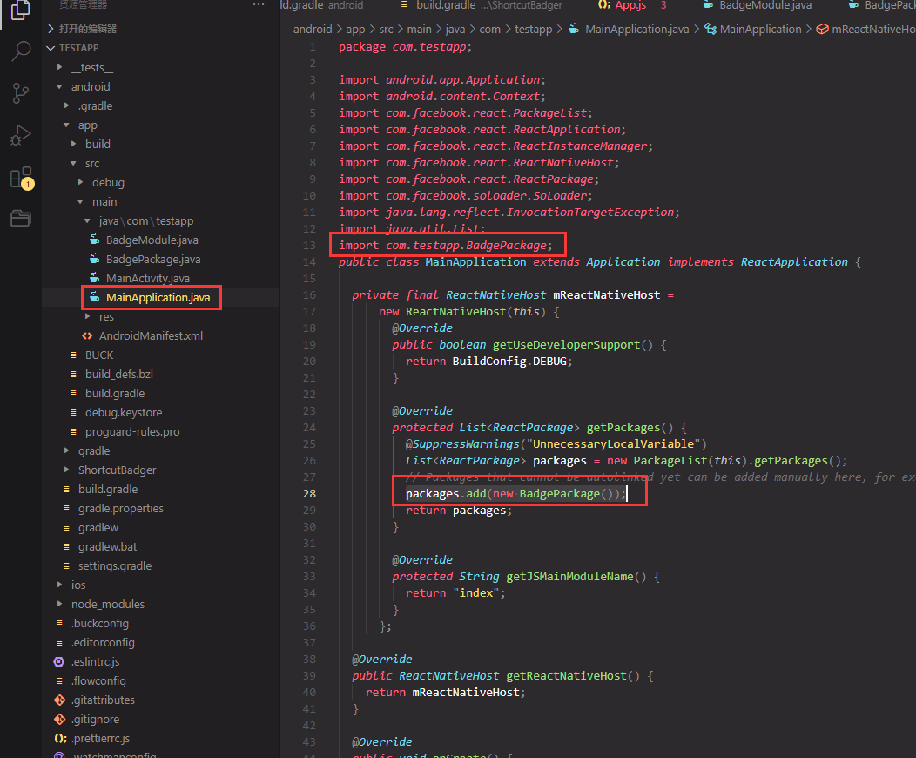Open the Search view in the activity bar
916x758 pixels.
click(x=20, y=51)
